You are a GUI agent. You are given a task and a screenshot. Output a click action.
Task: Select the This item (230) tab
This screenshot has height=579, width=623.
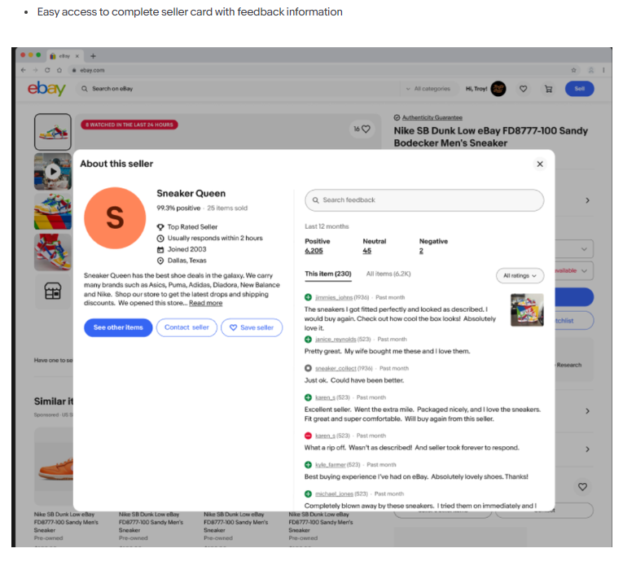click(x=327, y=274)
